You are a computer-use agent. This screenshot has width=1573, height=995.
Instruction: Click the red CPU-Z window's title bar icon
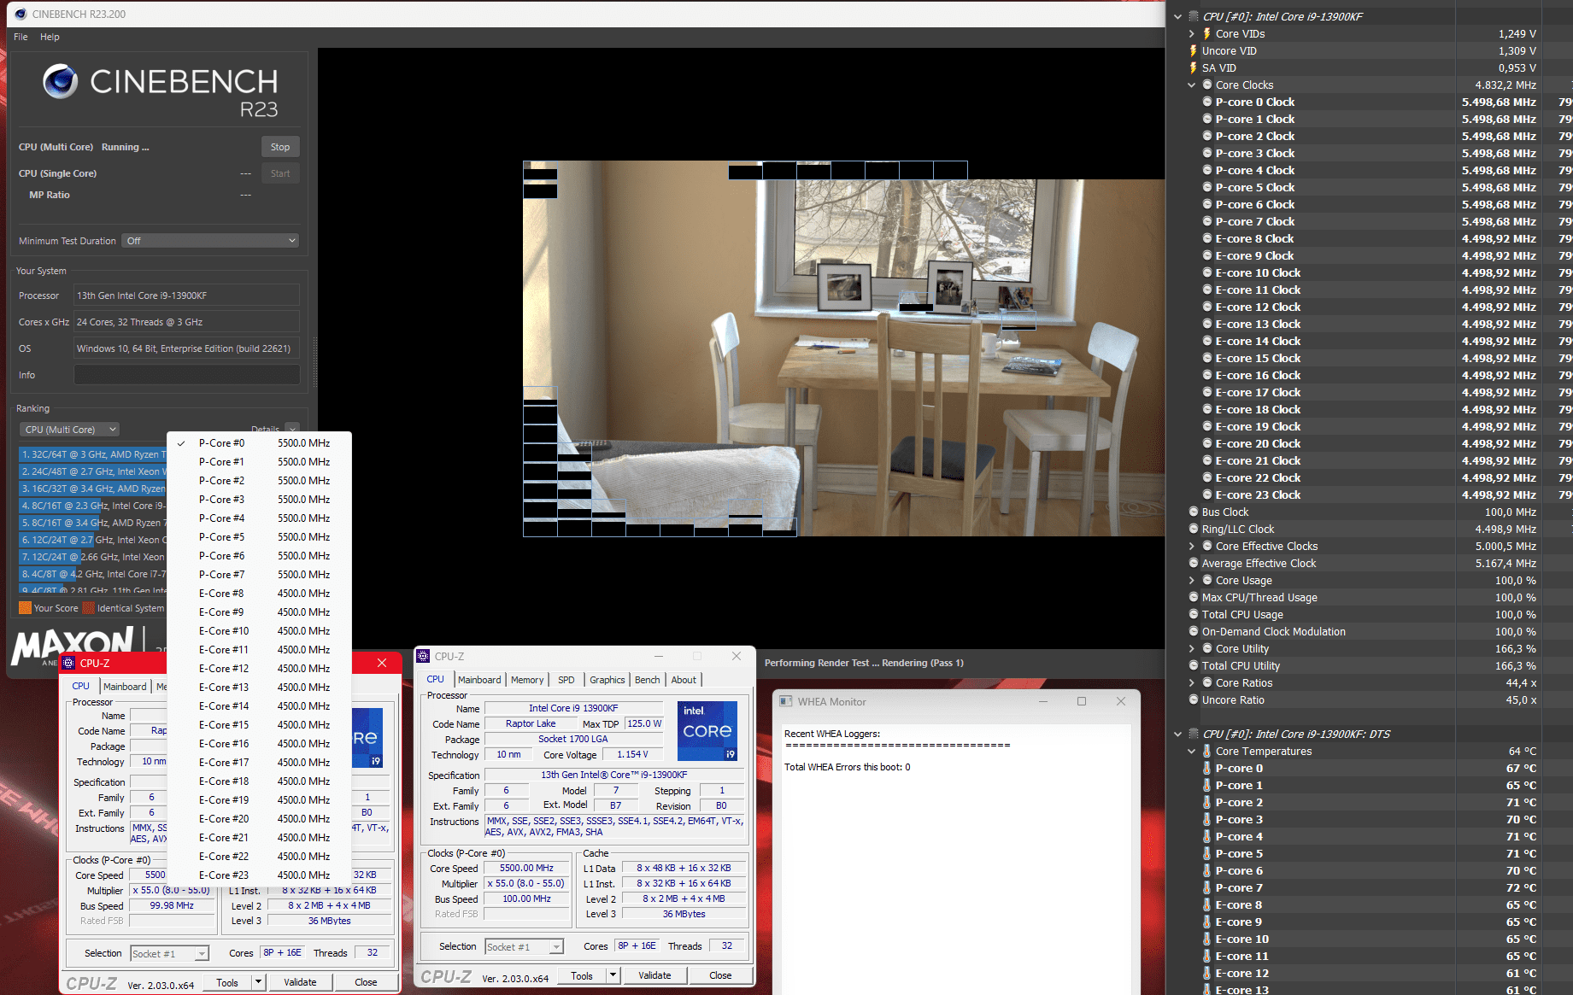click(69, 663)
